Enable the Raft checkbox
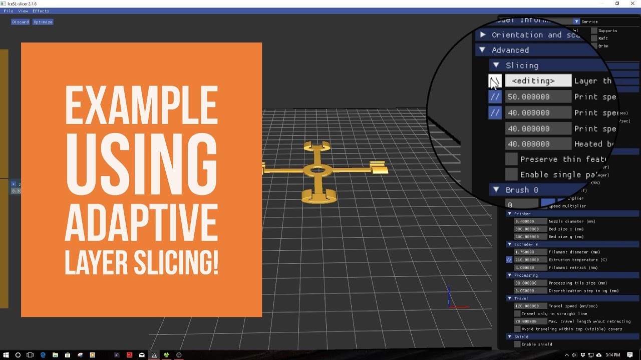The width and height of the screenshot is (641, 360). [x=594, y=38]
